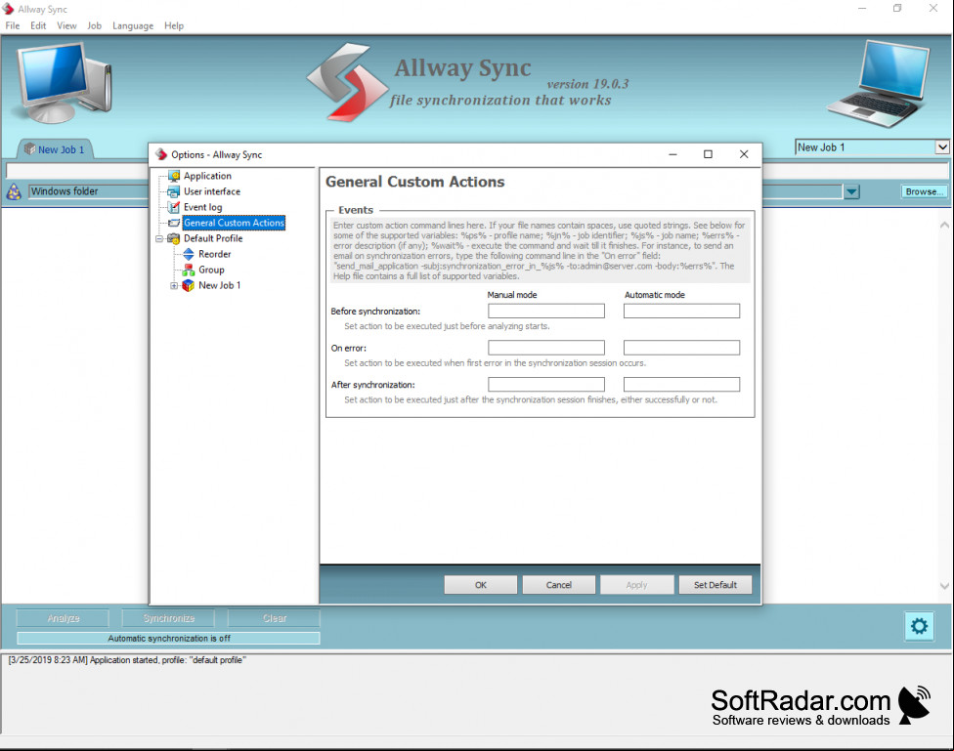
Task: Focus On error Manual mode field
Action: tap(546, 348)
